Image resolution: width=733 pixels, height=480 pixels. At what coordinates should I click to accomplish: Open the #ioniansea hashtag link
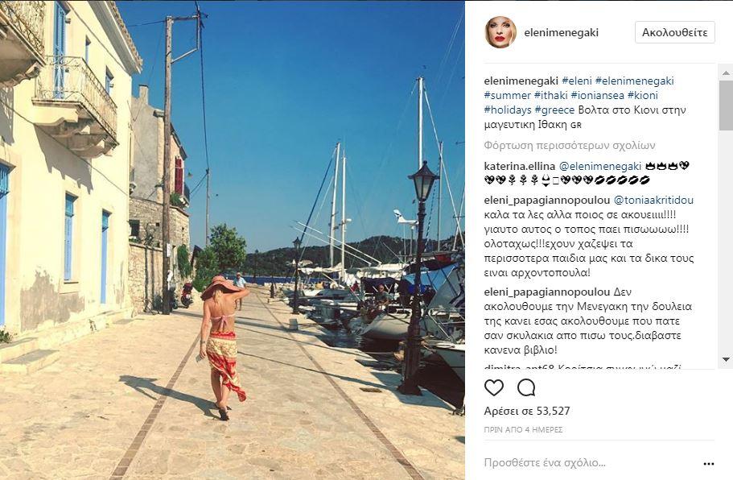pos(598,96)
